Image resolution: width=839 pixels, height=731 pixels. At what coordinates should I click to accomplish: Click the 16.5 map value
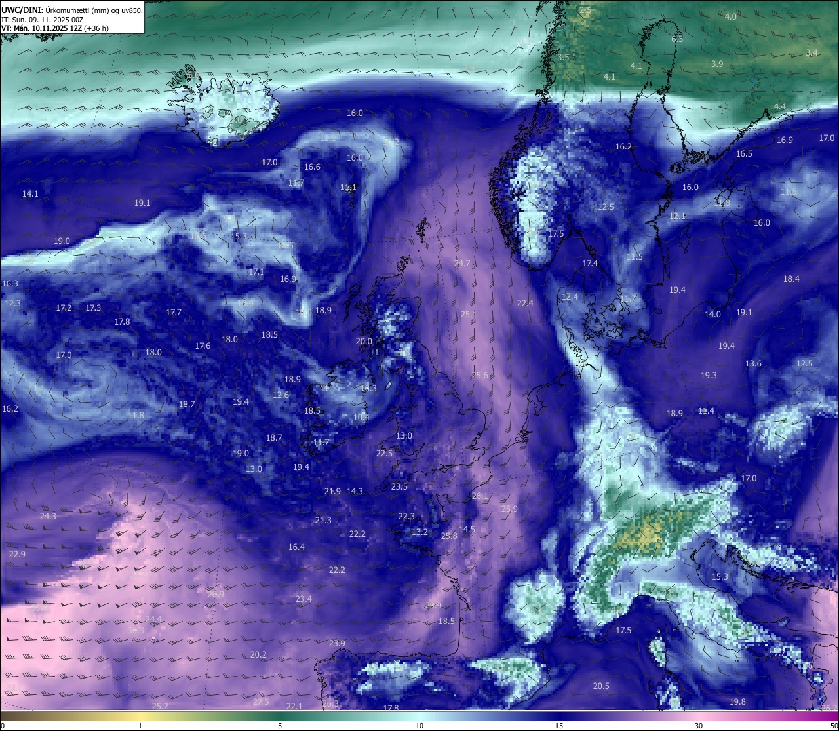pyautogui.click(x=744, y=153)
